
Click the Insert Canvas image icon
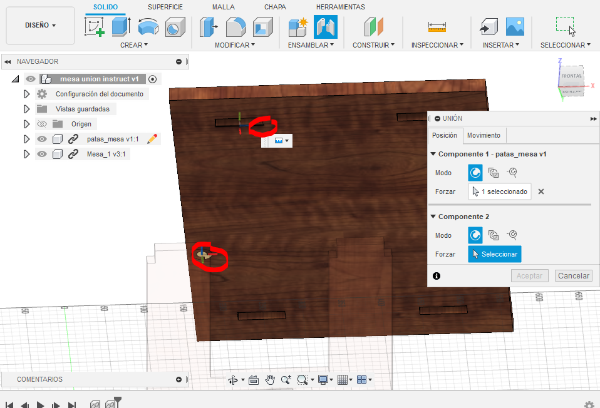(515, 27)
